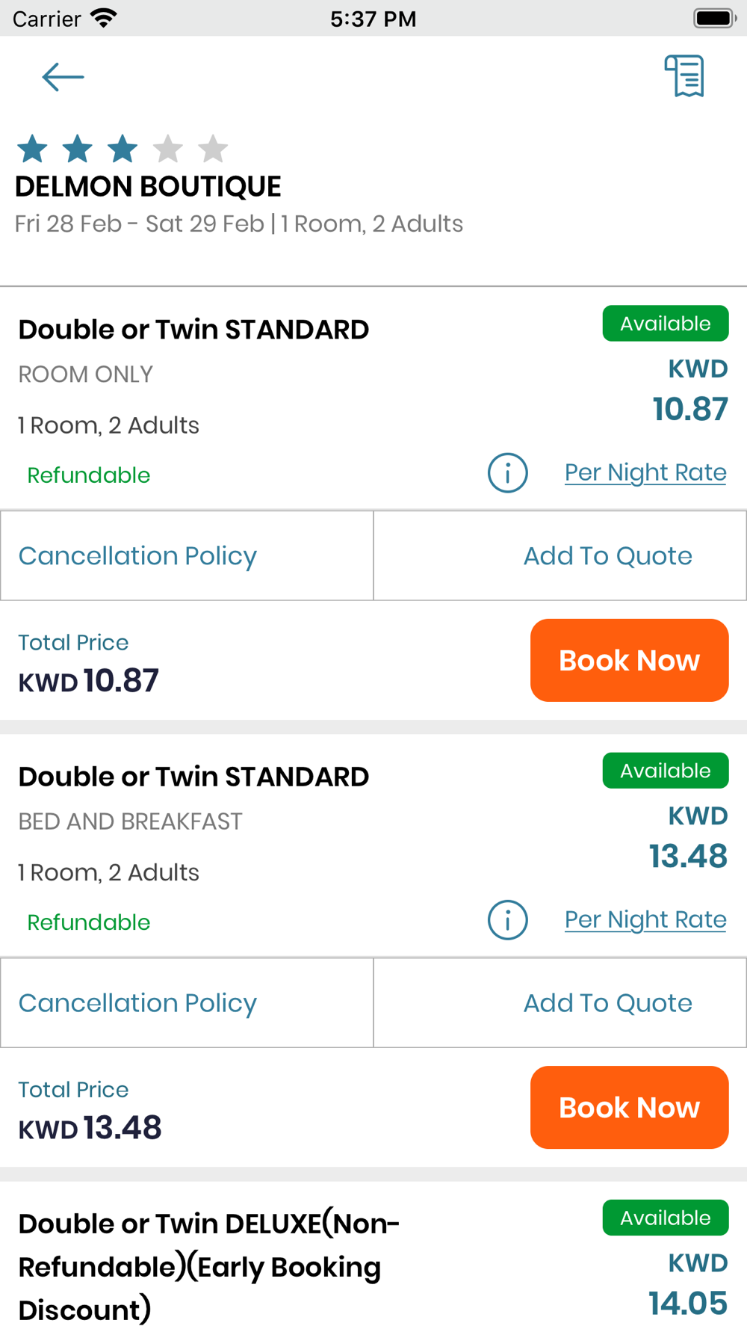The image size is (747, 1329).
Task: Tap Available badge on the first room
Action: [x=665, y=324]
